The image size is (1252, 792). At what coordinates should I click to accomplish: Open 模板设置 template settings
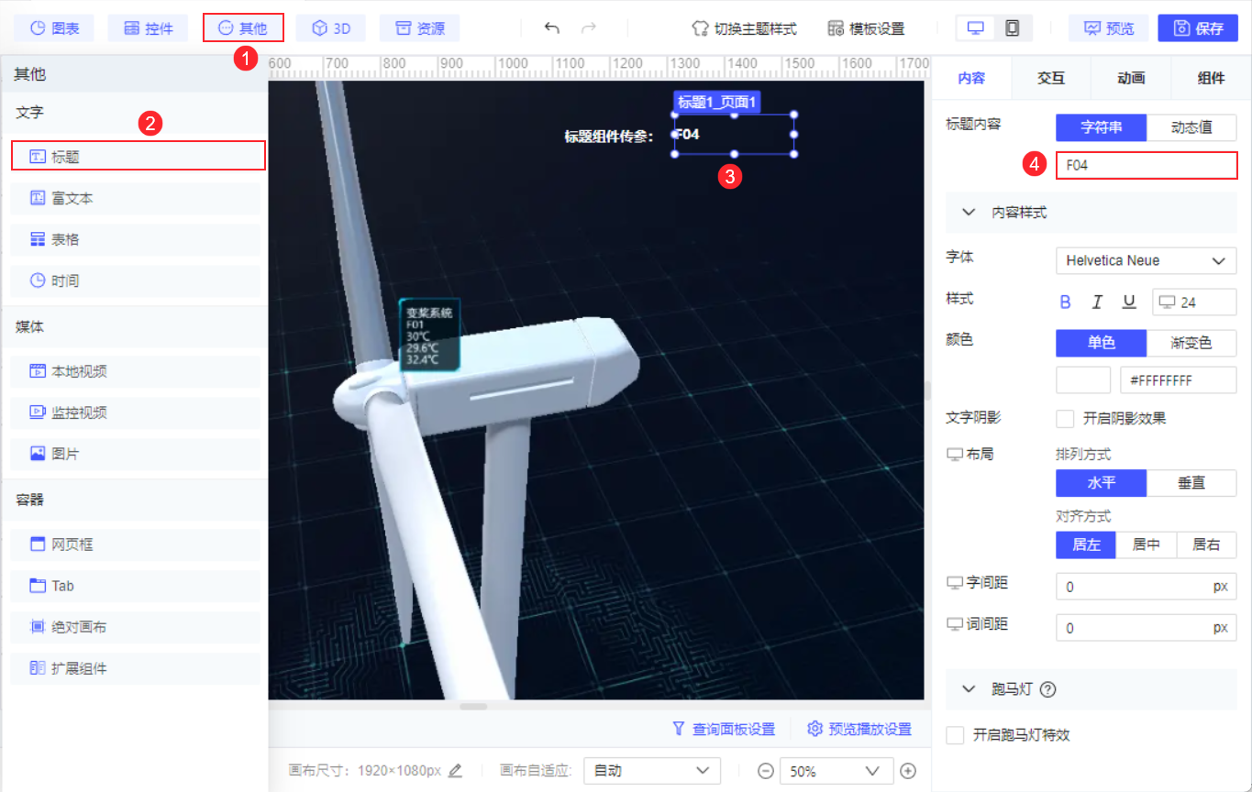(866, 28)
